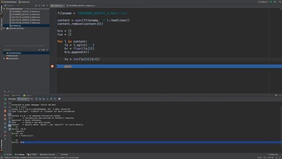This screenshot has height=159, width=282.
Task: Switch to the Console tab in debug panel
Action: pos(23,99)
